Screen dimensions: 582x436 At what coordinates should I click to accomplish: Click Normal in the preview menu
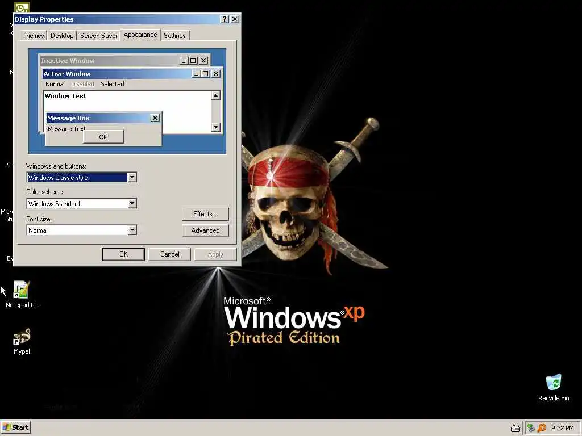(x=55, y=84)
